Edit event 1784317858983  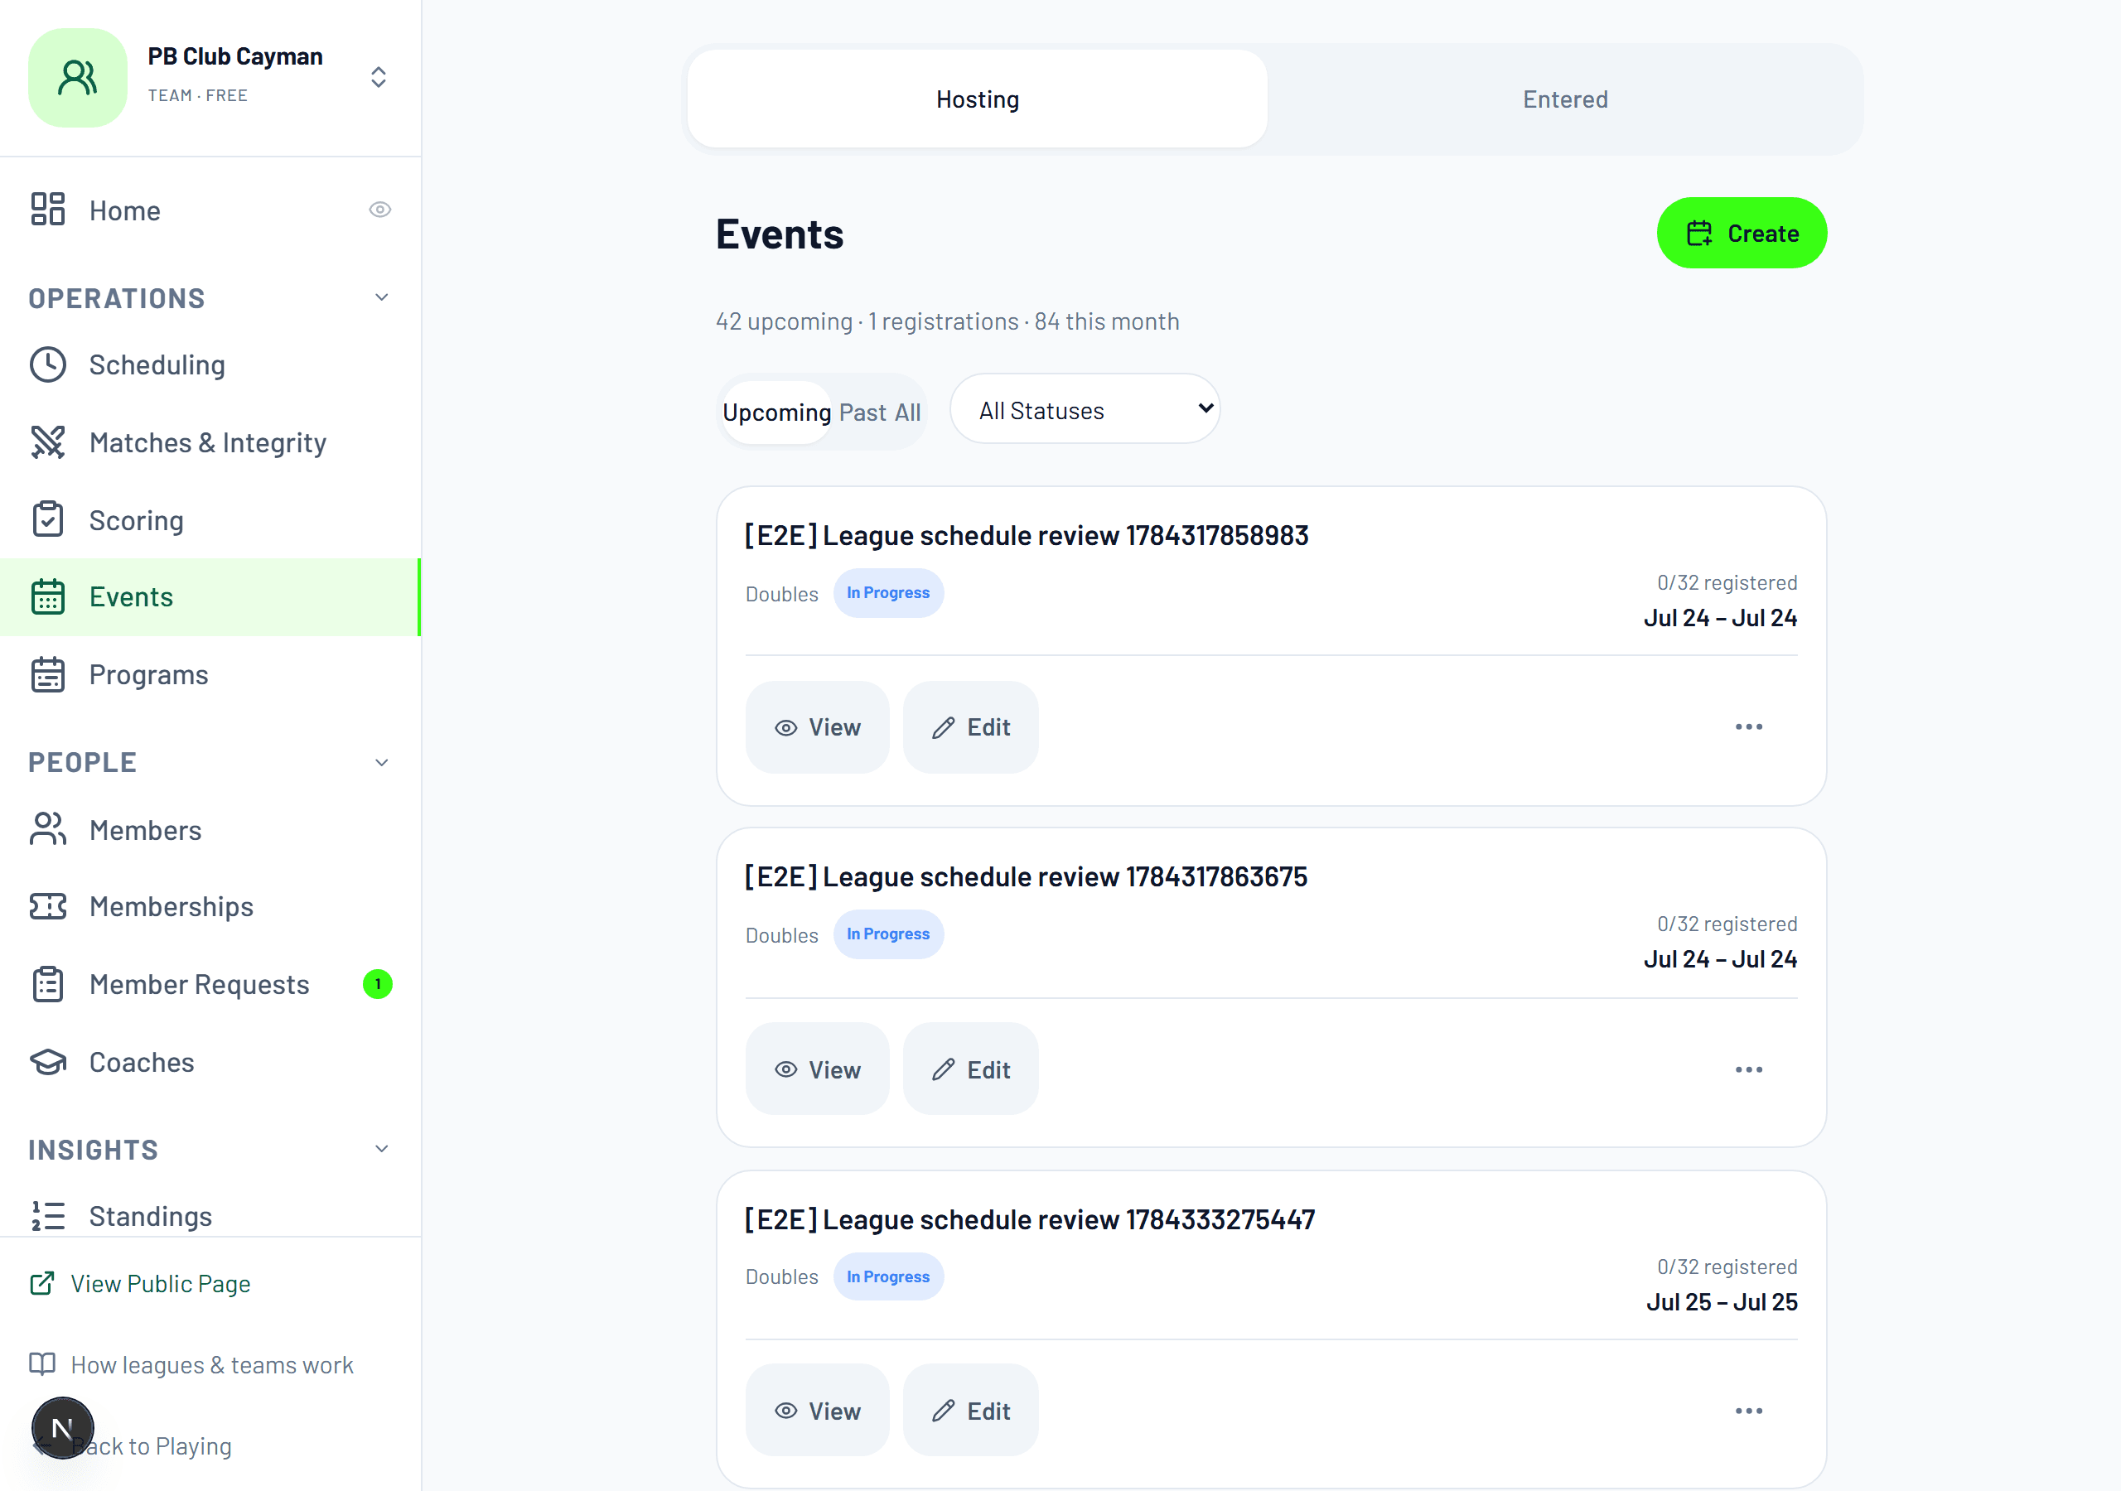click(x=970, y=727)
